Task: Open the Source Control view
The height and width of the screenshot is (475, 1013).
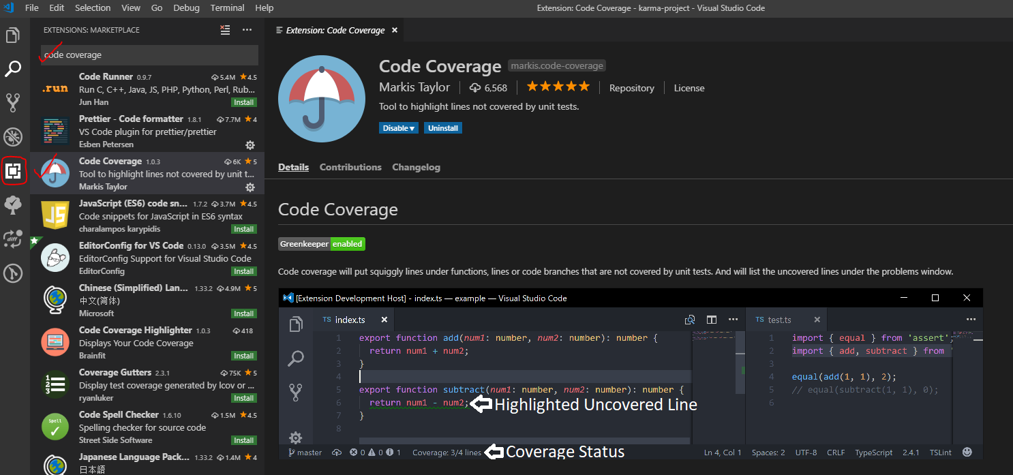Action: click(13, 102)
